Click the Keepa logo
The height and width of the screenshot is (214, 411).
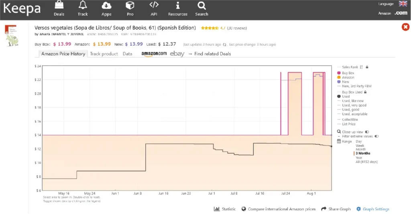pos(22,8)
